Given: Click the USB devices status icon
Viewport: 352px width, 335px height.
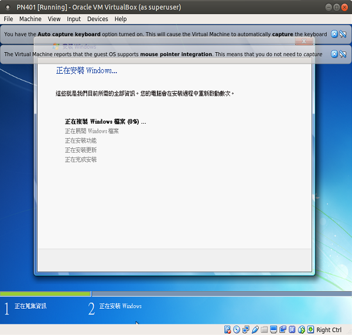Looking at the screenshot, I should tap(255, 330).
